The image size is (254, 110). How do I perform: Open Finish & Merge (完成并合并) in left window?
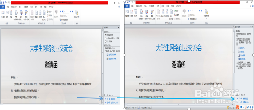point(77,15)
